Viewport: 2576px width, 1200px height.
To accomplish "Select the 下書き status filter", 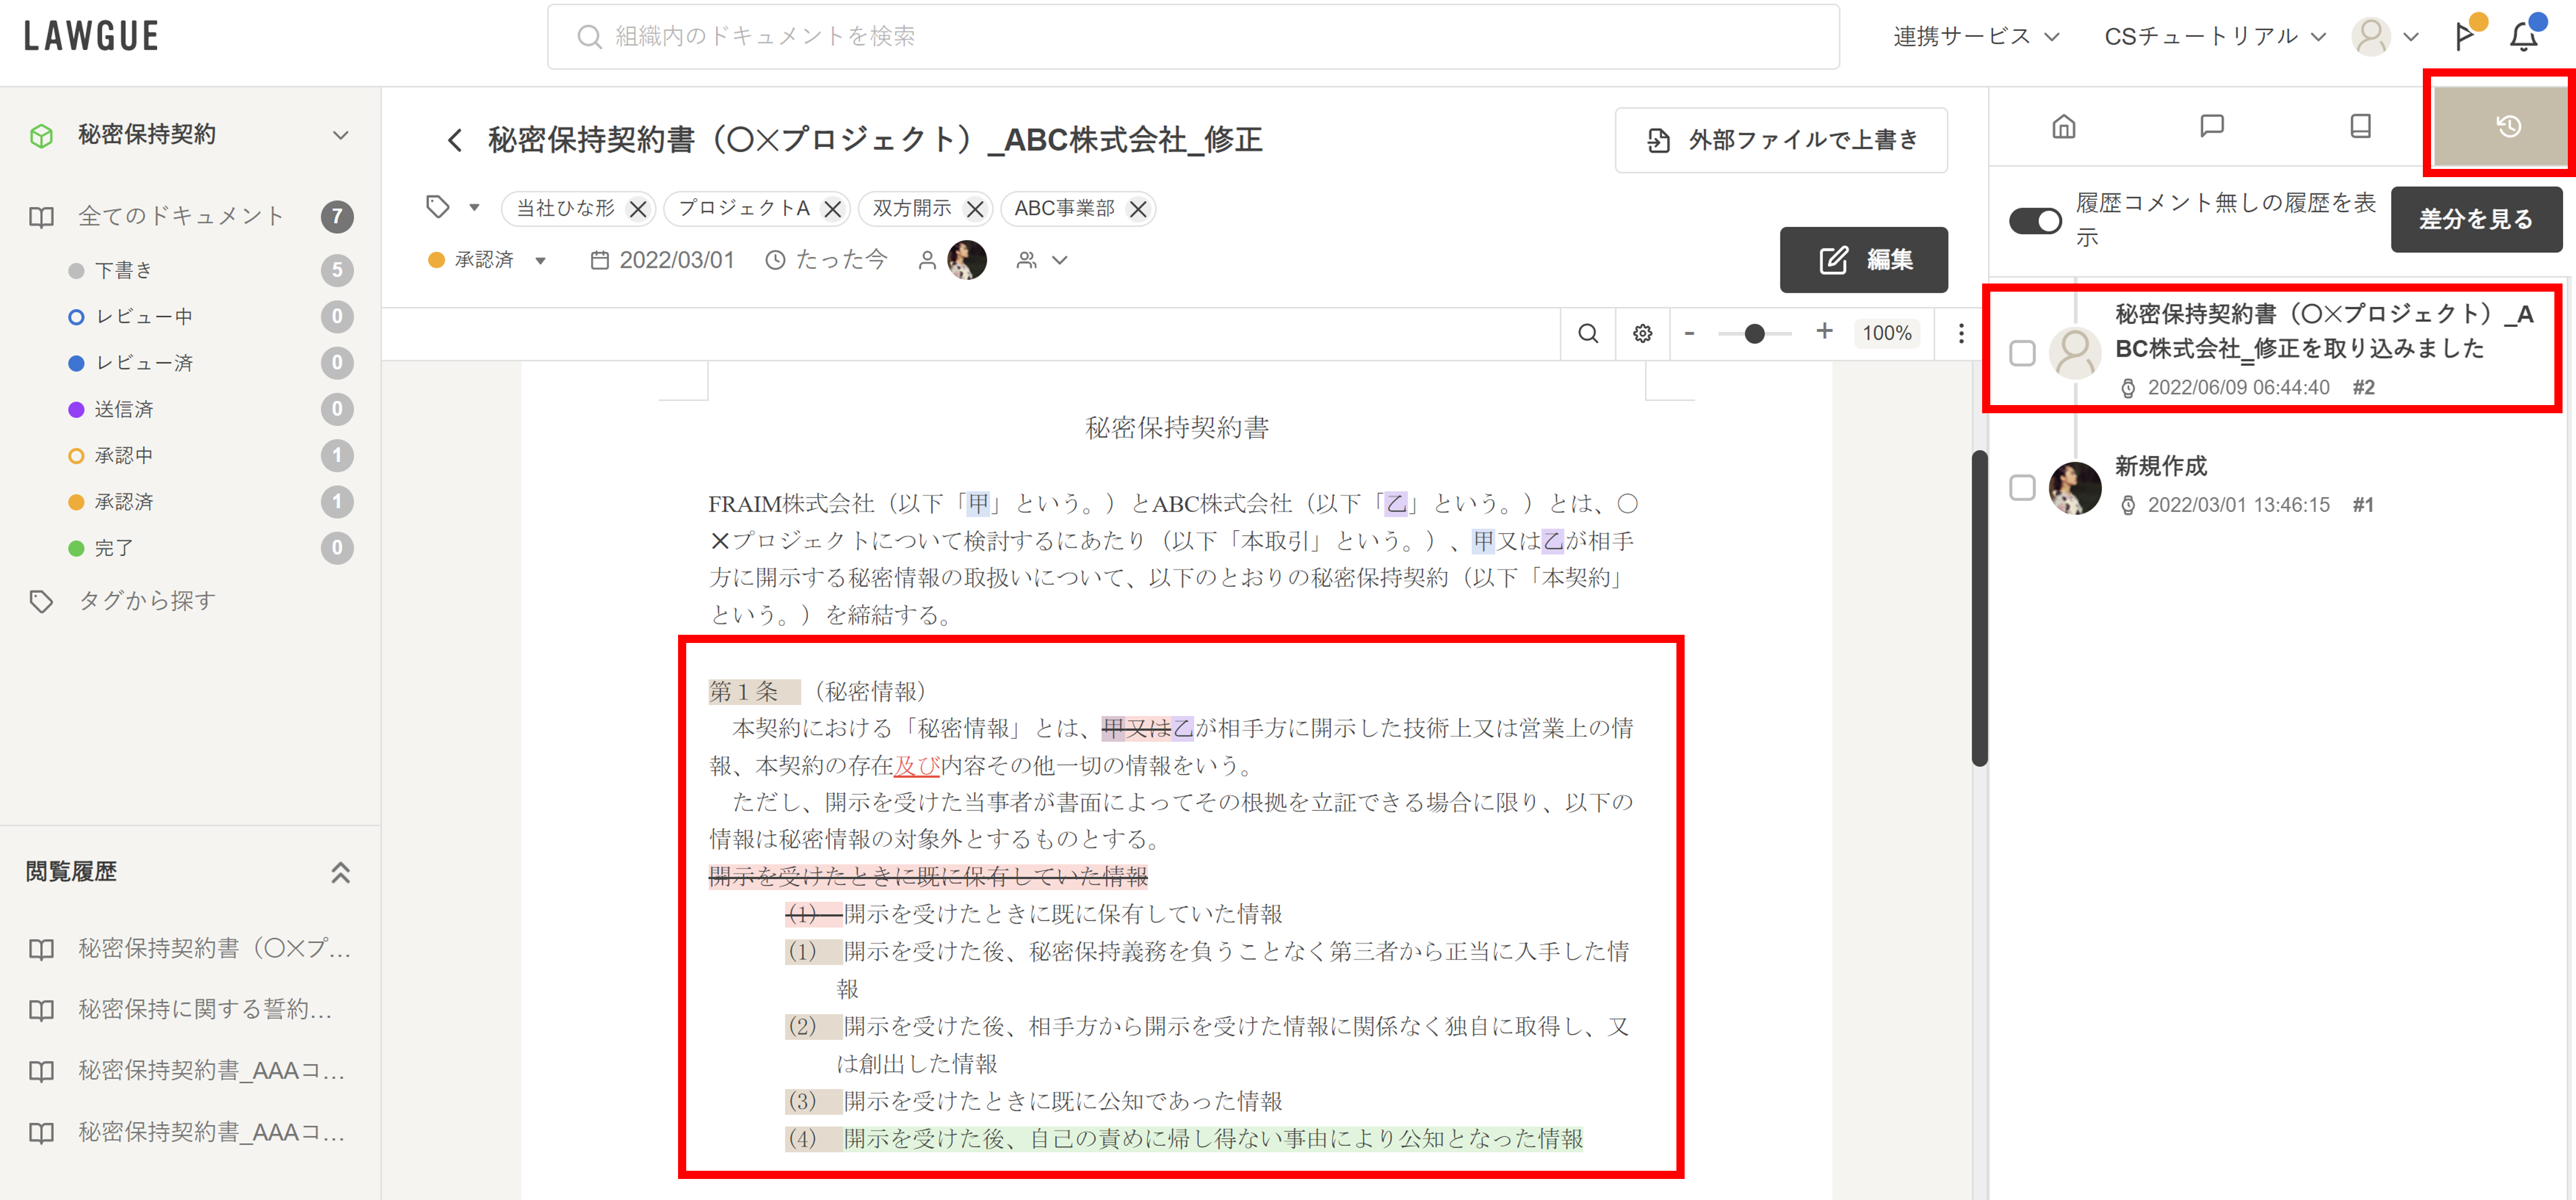I will point(124,270).
